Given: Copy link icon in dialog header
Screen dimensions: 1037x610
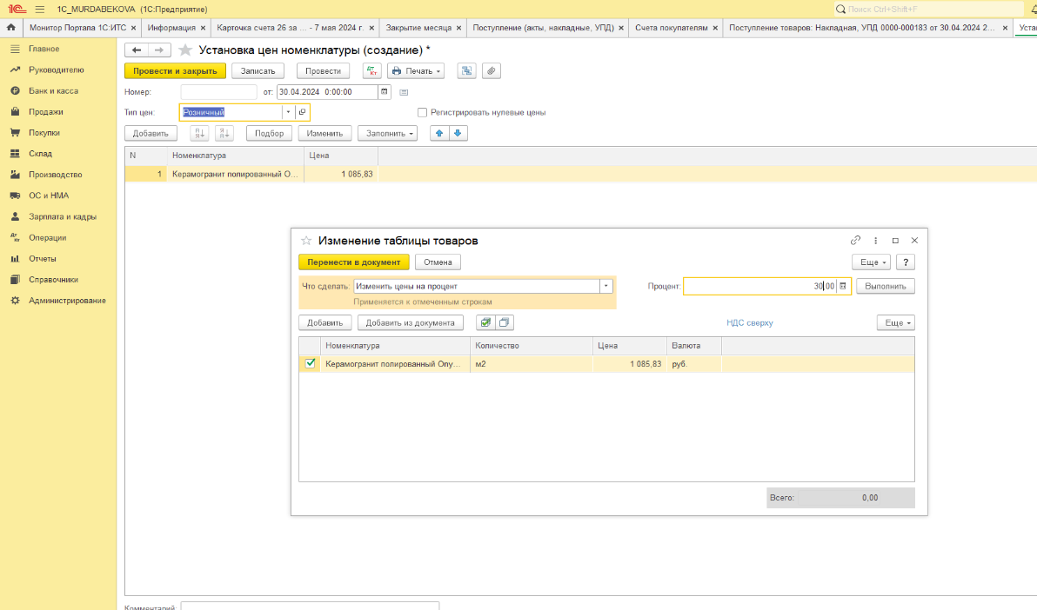Looking at the screenshot, I should coord(855,241).
